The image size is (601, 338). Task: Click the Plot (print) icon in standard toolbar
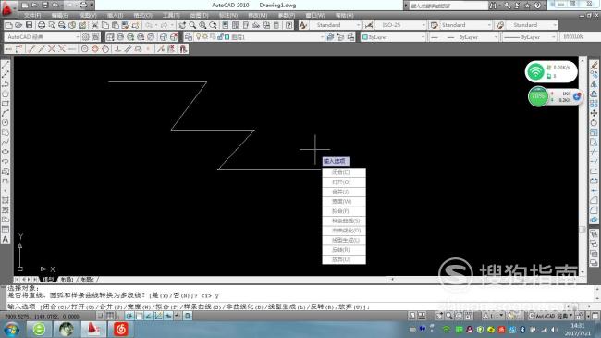coord(41,25)
